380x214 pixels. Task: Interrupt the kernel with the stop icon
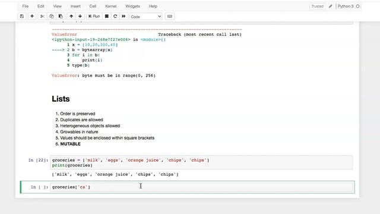pyautogui.click(x=107, y=16)
